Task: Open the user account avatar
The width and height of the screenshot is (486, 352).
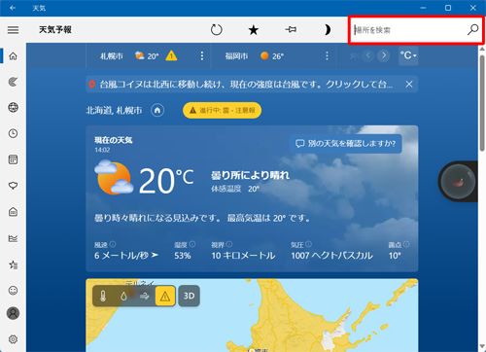Action: point(13,313)
